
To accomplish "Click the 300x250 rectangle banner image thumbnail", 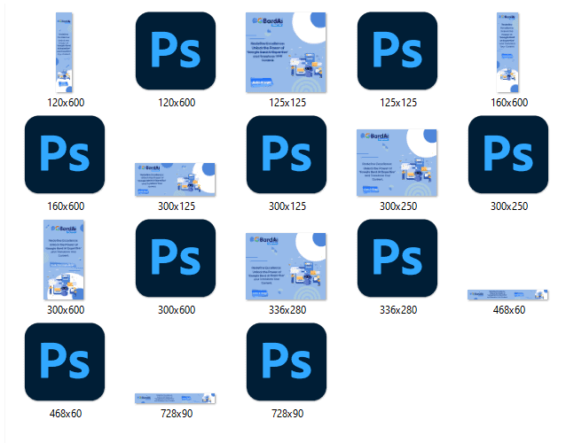I will click(397, 162).
